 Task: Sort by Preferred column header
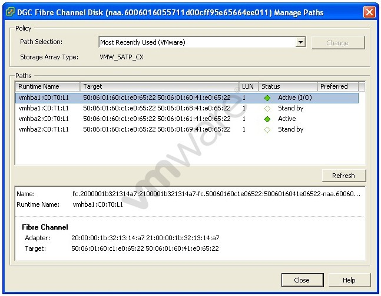338,86
